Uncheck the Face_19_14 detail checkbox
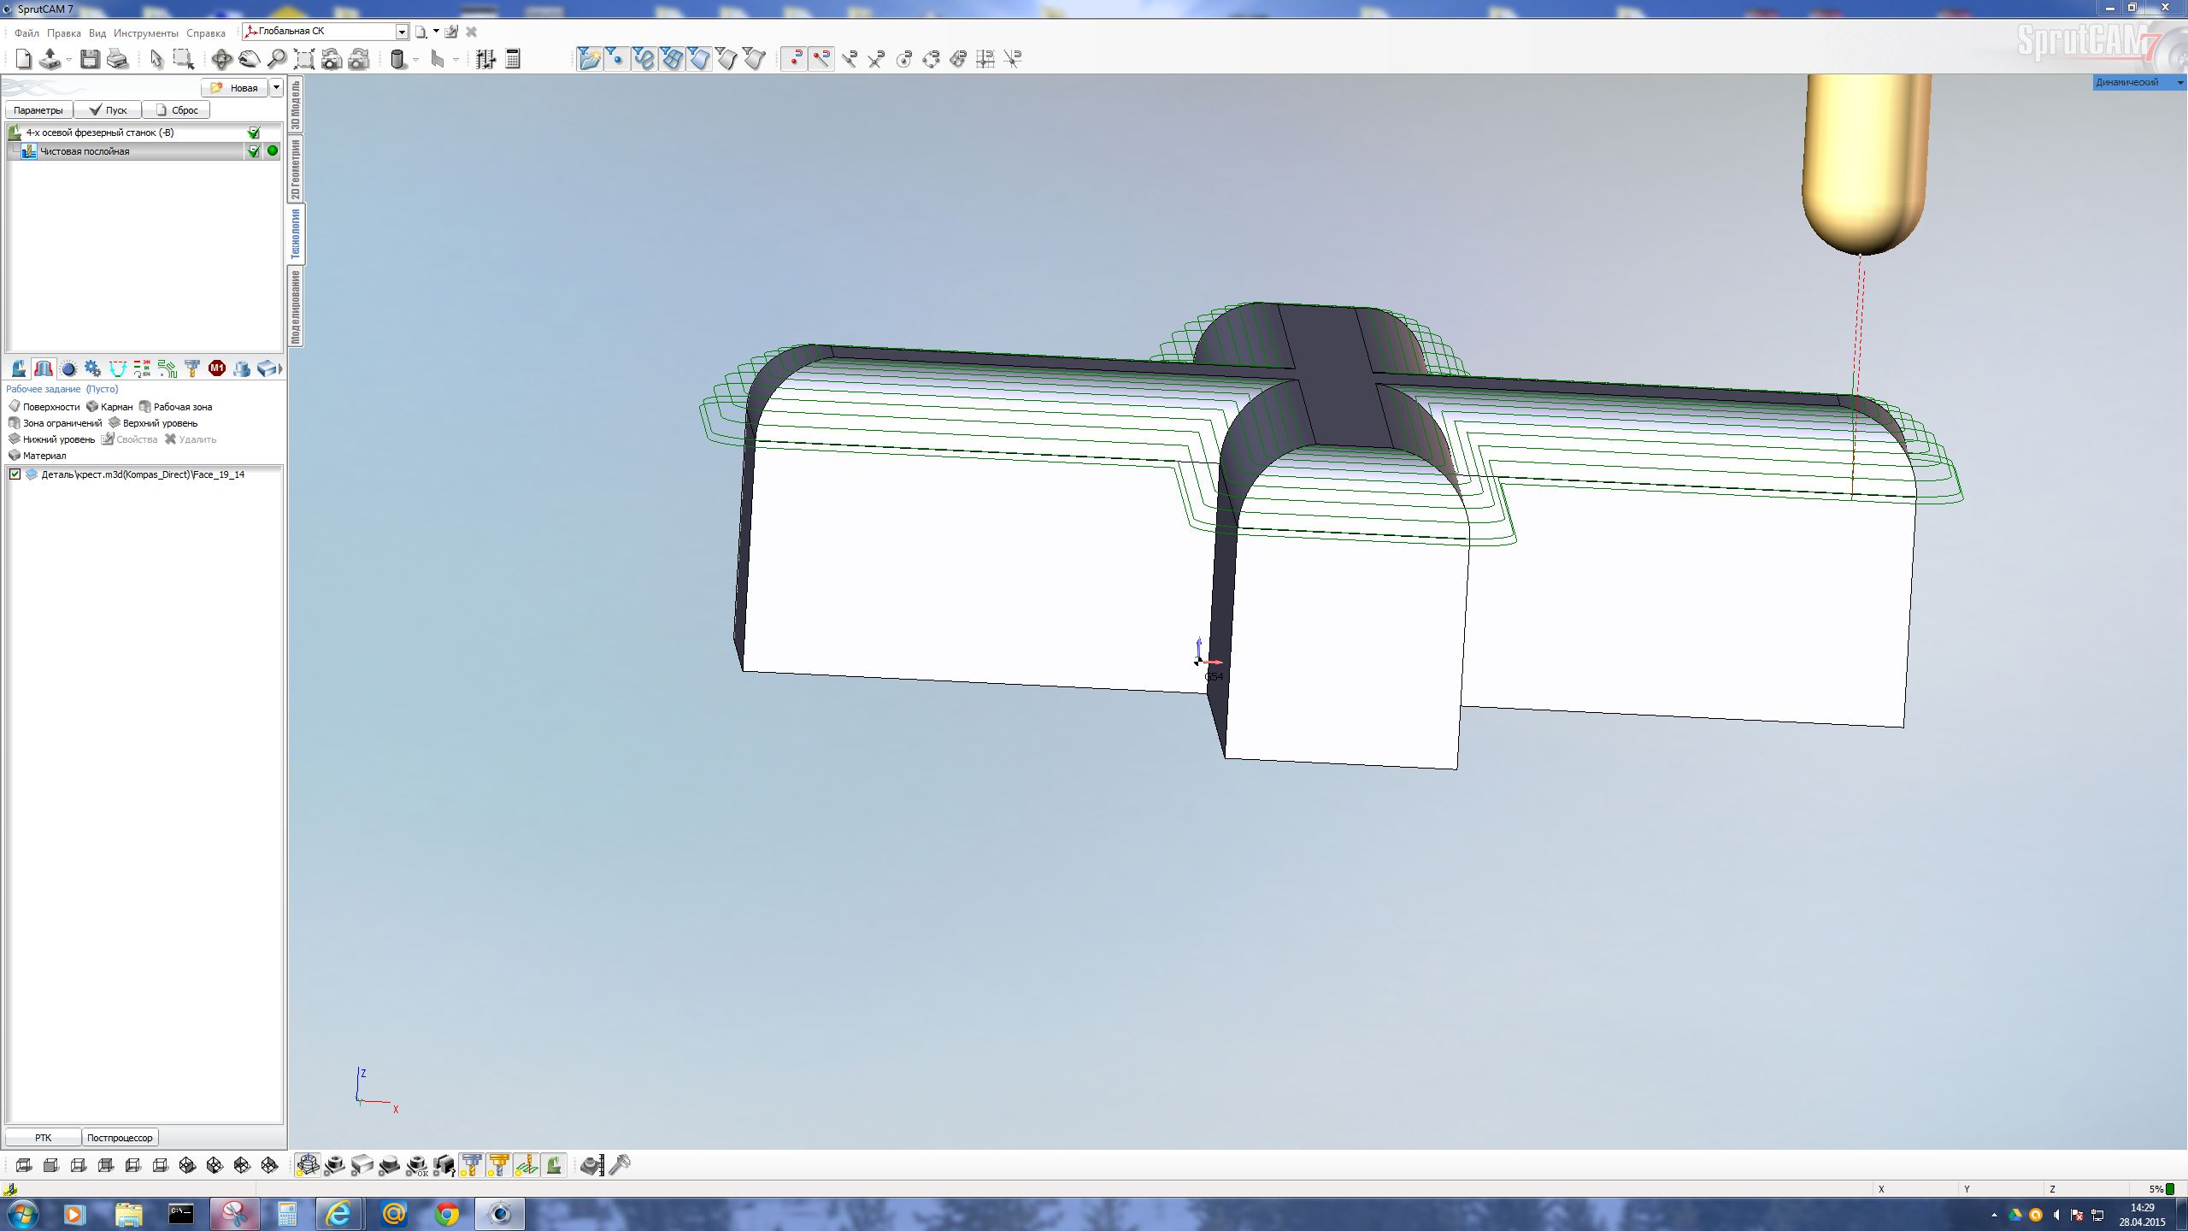 click(x=15, y=474)
